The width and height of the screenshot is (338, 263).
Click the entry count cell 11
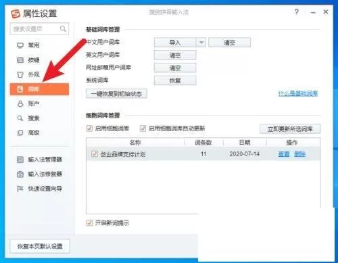[203, 154]
